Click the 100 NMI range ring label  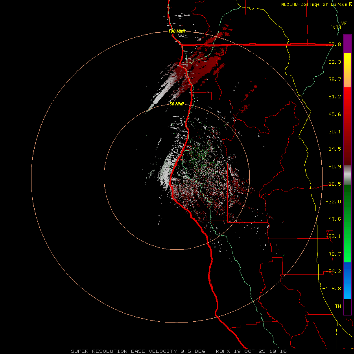pyautogui.click(x=177, y=31)
